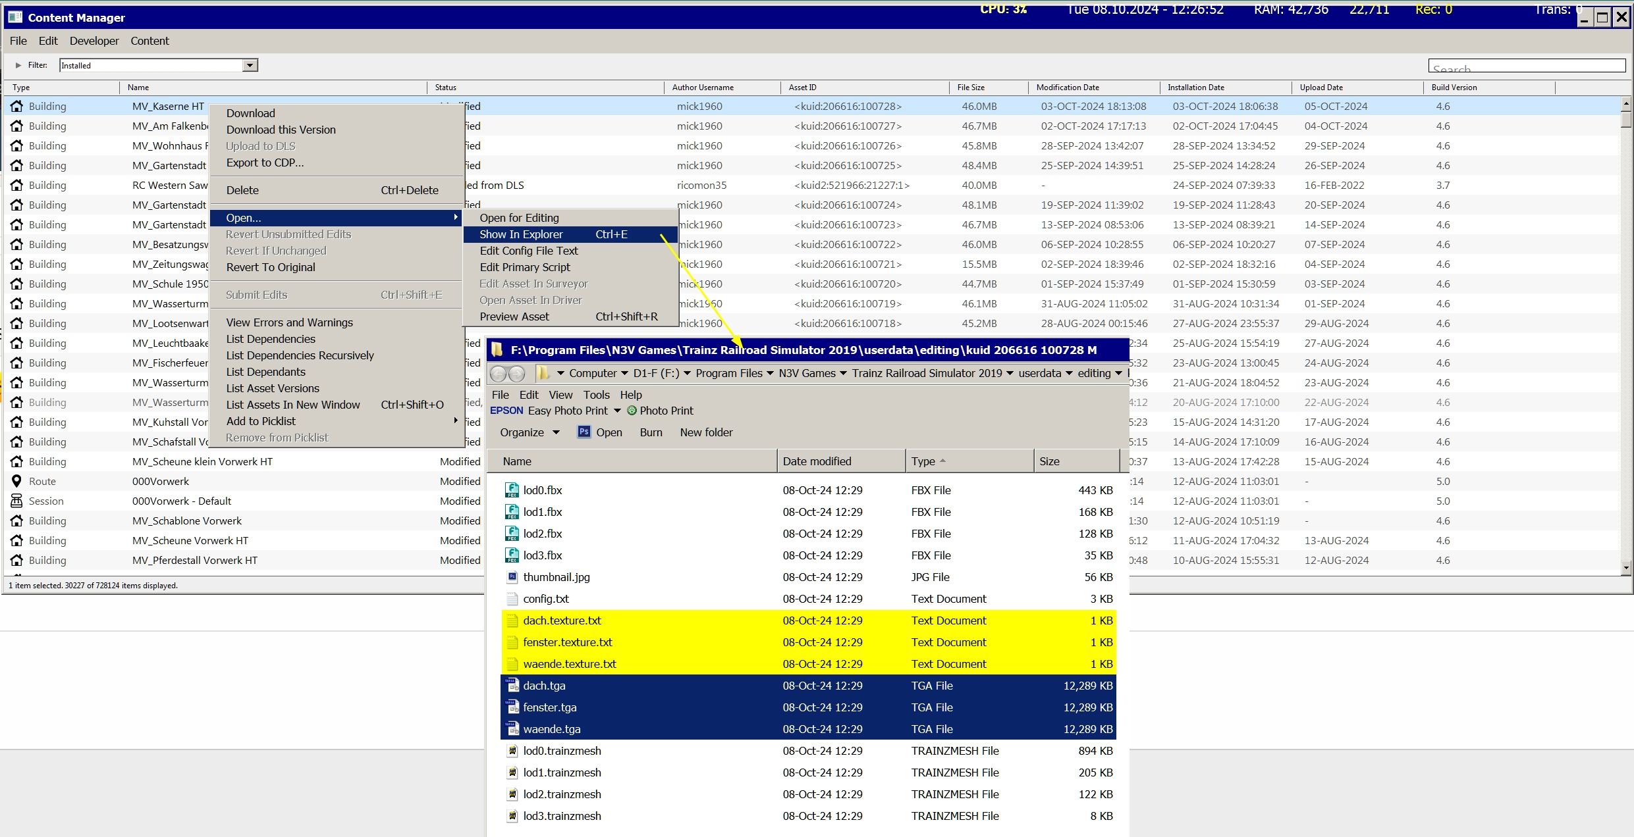Open the Developer menu
This screenshot has width=1634, height=837.
click(x=94, y=41)
